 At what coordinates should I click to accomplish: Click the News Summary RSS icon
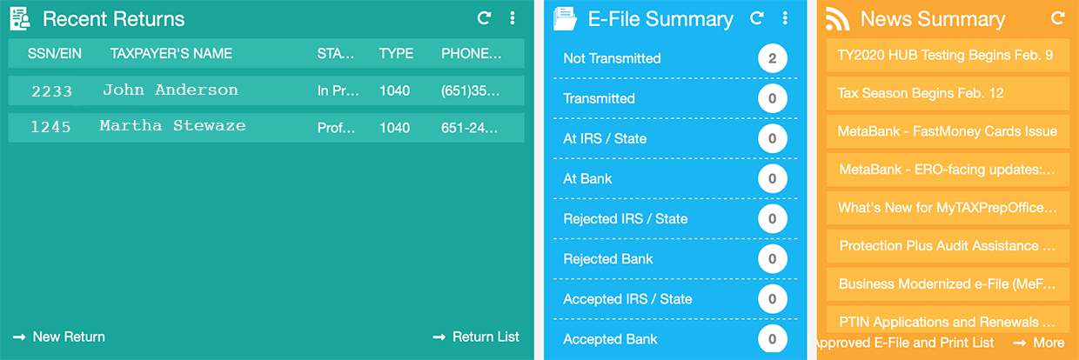(x=838, y=18)
